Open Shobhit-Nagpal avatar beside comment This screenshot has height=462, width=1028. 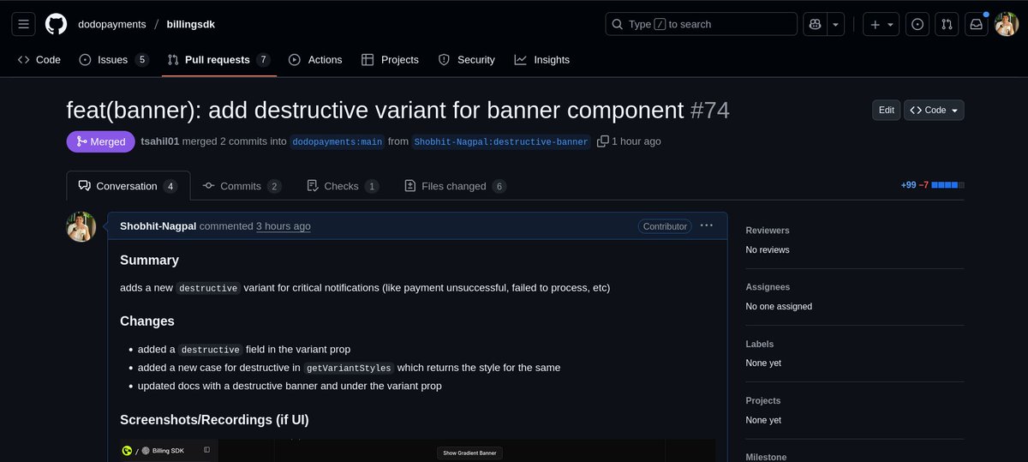pyautogui.click(x=81, y=227)
